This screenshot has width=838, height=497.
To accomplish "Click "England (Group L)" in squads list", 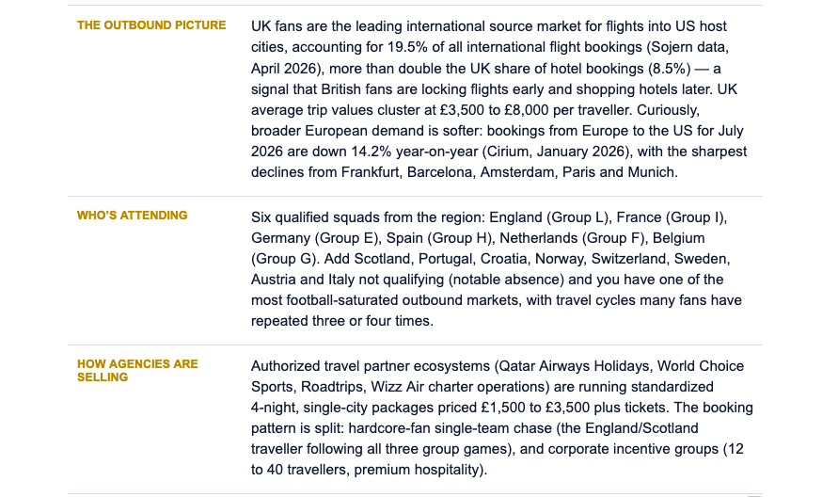I will pos(549,217).
